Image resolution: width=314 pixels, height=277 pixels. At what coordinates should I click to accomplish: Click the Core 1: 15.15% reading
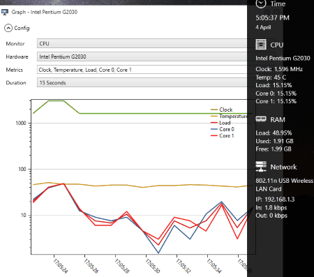click(276, 101)
